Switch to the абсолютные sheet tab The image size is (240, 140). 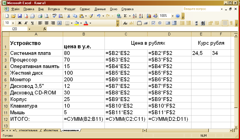click(51, 130)
